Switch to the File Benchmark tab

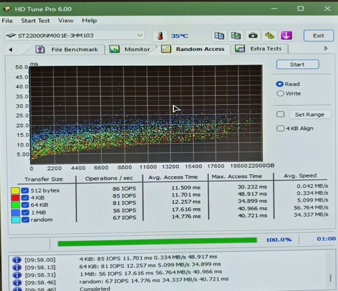[67, 50]
